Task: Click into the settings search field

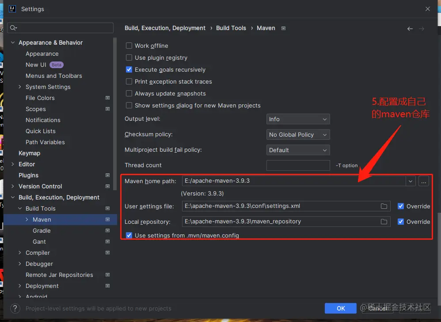Action: [61, 27]
